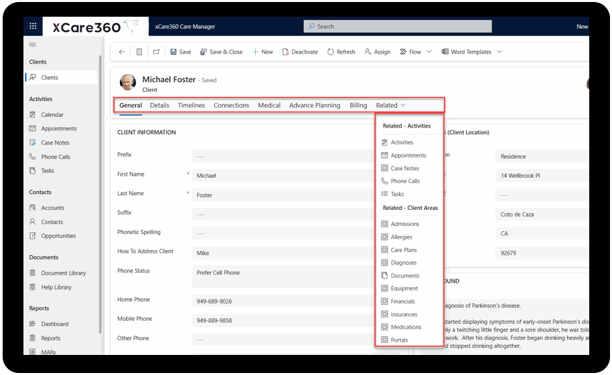Click the Document Library icon
This screenshot has height=375, width=612.
click(33, 273)
